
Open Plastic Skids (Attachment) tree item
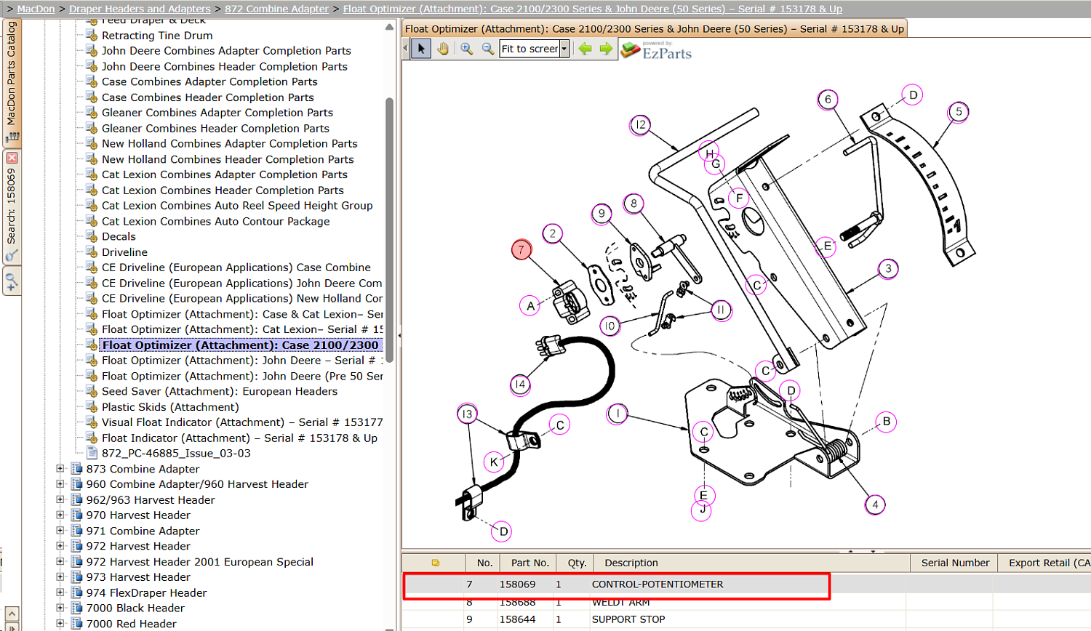point(170,407)
